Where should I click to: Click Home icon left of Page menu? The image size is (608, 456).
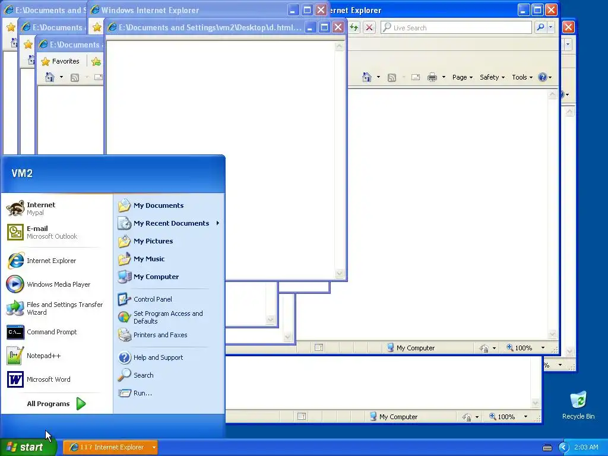pyautogui.click(x=367, y=77)
